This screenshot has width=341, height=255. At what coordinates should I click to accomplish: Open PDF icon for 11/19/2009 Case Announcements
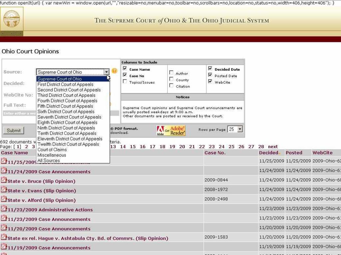click(x=4, y=247)
